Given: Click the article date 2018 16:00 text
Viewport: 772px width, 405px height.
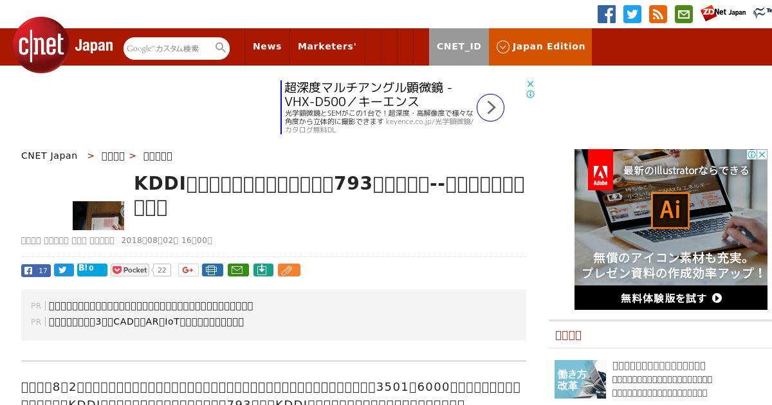Looking at the screenshot, I should click(167, 240).
